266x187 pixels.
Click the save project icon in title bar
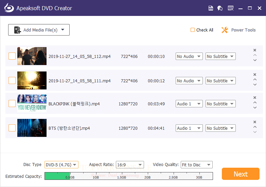(211, 8)
